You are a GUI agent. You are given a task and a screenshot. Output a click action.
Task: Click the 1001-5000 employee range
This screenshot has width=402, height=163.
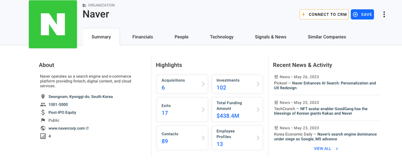[58, 105]
